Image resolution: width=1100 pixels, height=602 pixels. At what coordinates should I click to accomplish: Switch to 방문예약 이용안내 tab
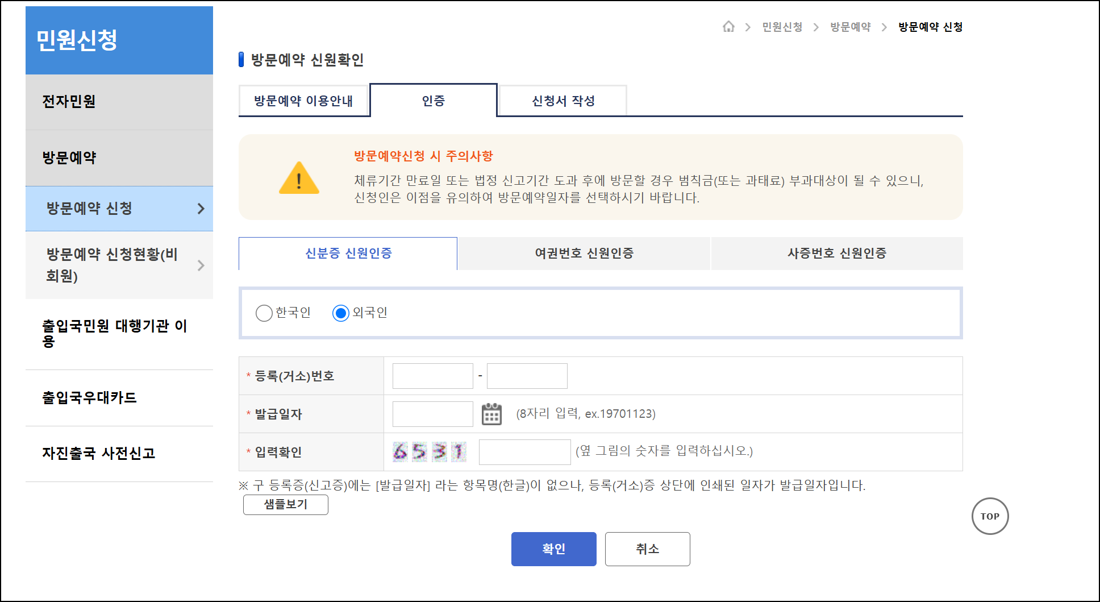coord(304,101)
